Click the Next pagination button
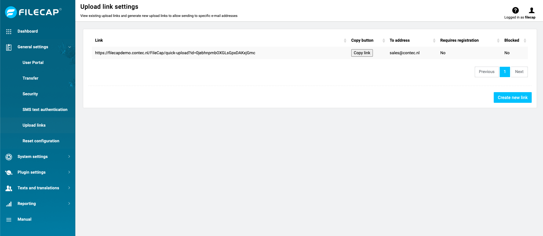This screenshot has height=236, width=543. tap(519, 72)
